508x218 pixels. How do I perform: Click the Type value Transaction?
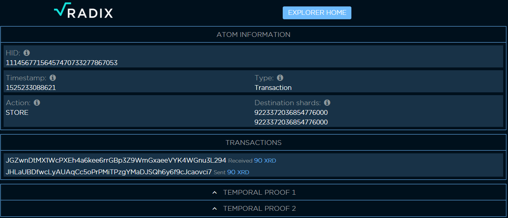pos(273,88)
